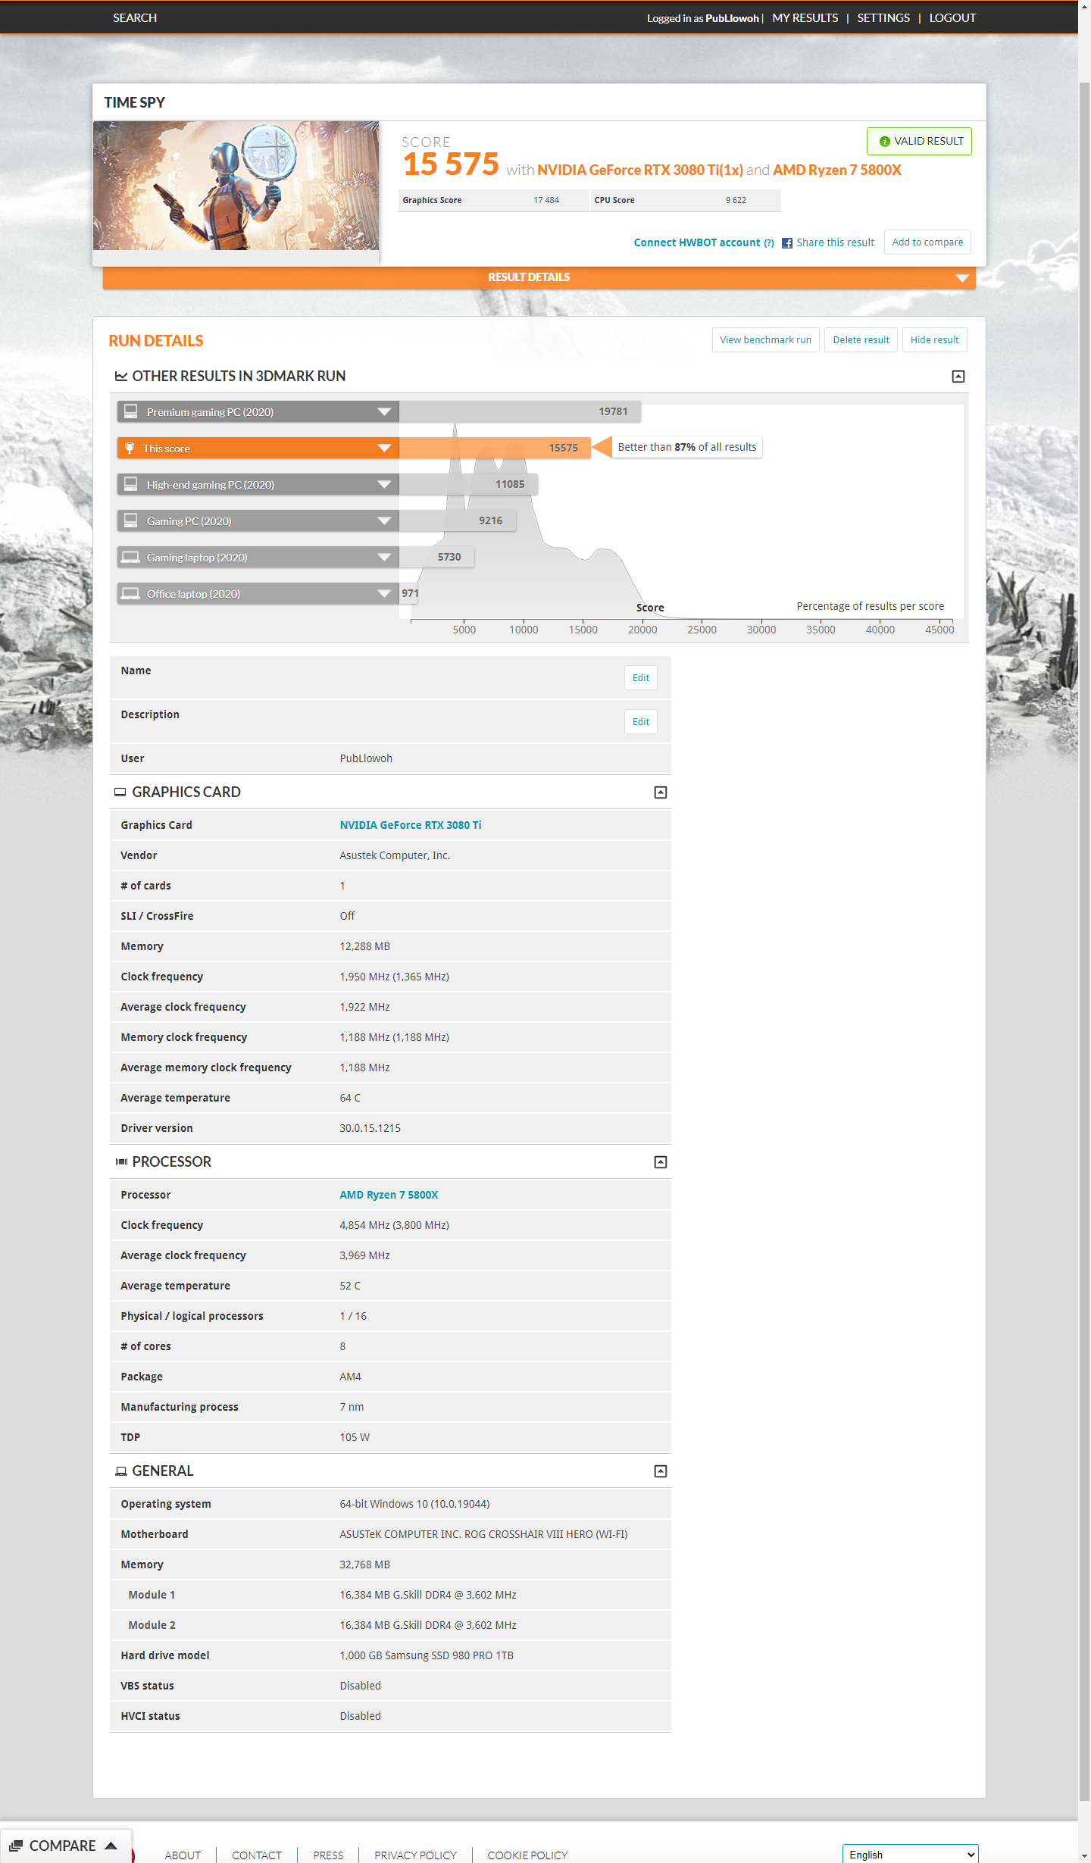Open the Privacy Policy footer link

click(x=415, y=1855)
